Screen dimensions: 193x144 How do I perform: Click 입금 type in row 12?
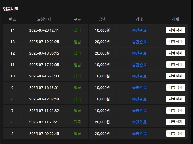point(77,53)
